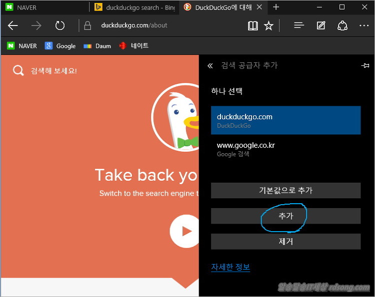Open the 자세한 정보 link

pos(230,267)
